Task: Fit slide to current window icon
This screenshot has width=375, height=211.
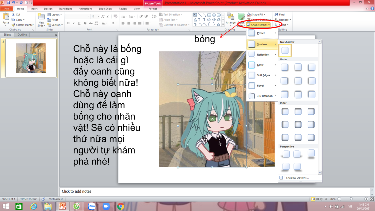Action: (x=372, y=199)
